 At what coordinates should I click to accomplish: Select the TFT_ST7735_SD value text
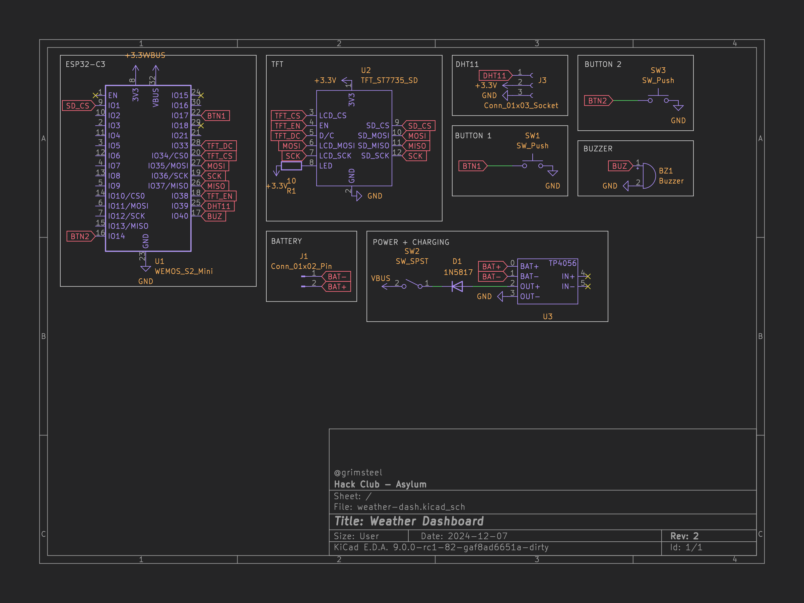coord(389,81)
